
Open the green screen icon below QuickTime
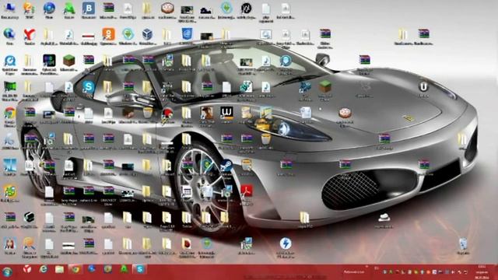pyautogui.click(x=9, y=87)
